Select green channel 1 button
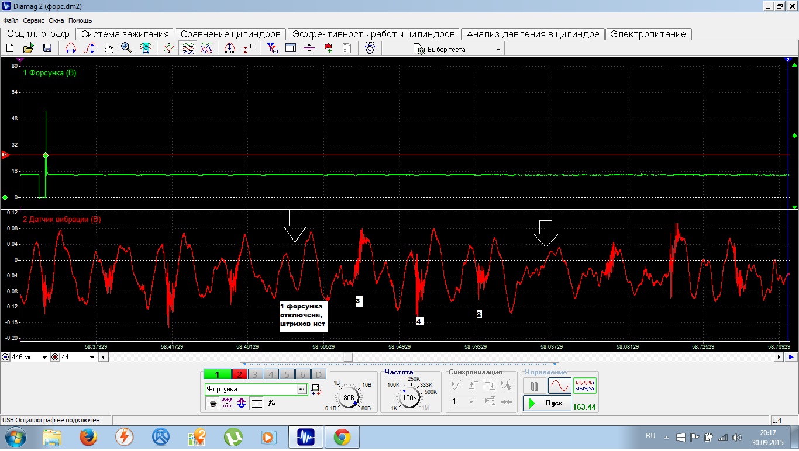The height and width of the screenshot is (451, 799). click(217, 374)
